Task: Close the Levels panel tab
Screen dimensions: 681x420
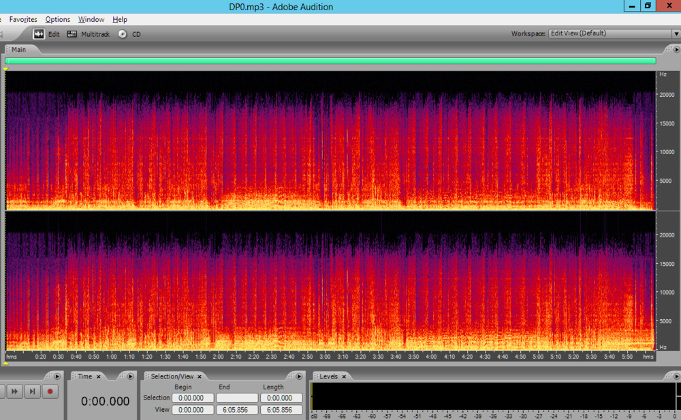Action: pyautogui.click(x=344, y=376)
